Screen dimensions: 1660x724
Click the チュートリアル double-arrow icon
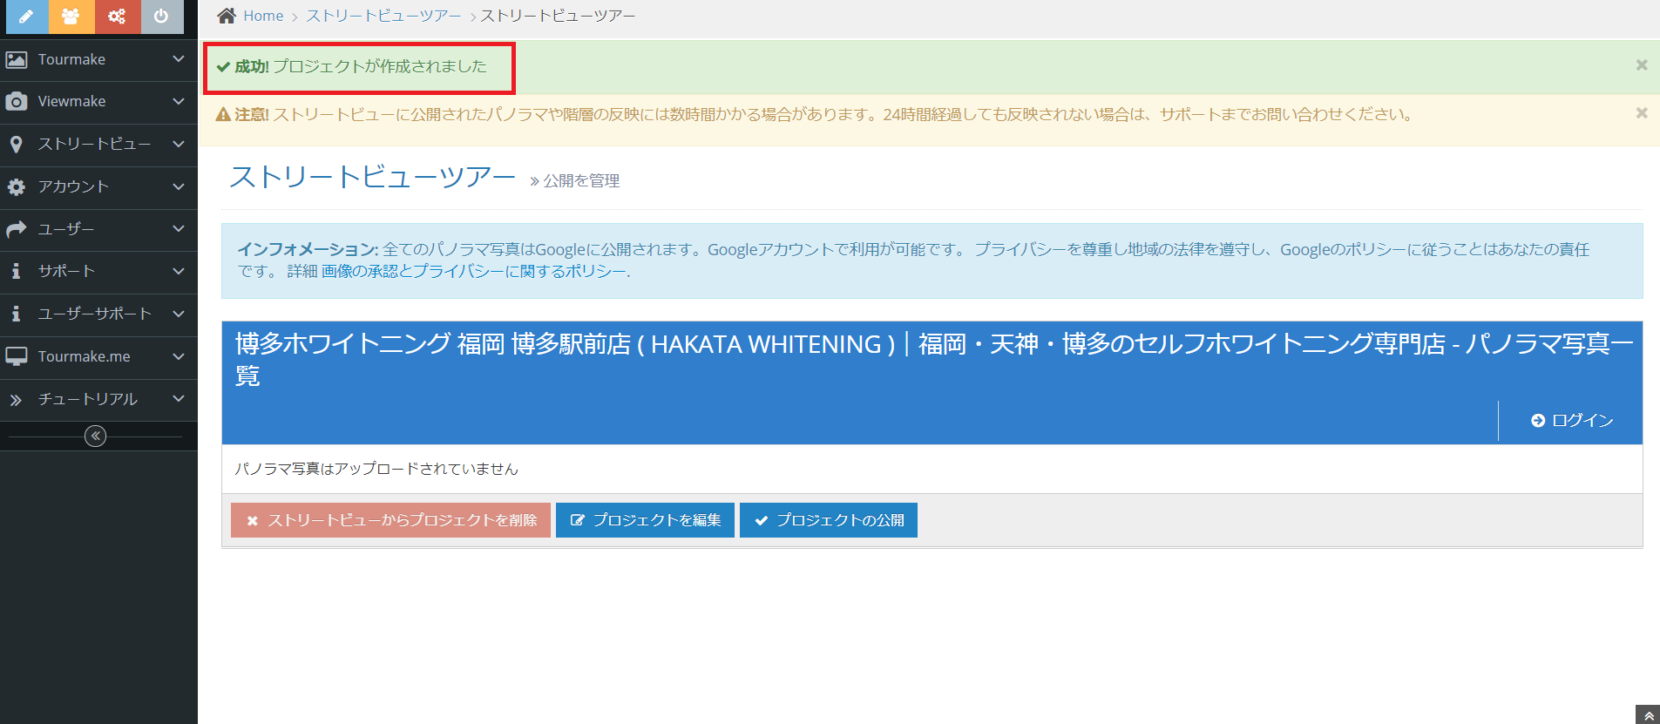click(16, 400)
